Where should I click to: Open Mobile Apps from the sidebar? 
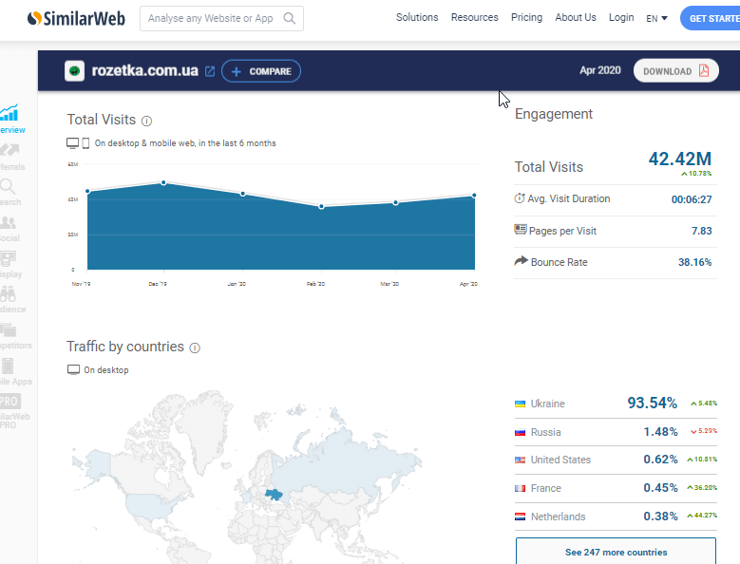pyautogui.click(x=9, y=370)
